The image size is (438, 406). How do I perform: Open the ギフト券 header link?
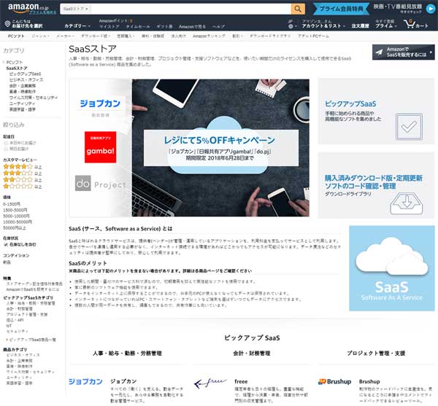pyautogui.click(x=164, y=26)
